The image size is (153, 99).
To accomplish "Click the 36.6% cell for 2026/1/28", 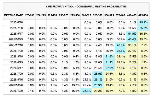I will click(x=120, y=51).
